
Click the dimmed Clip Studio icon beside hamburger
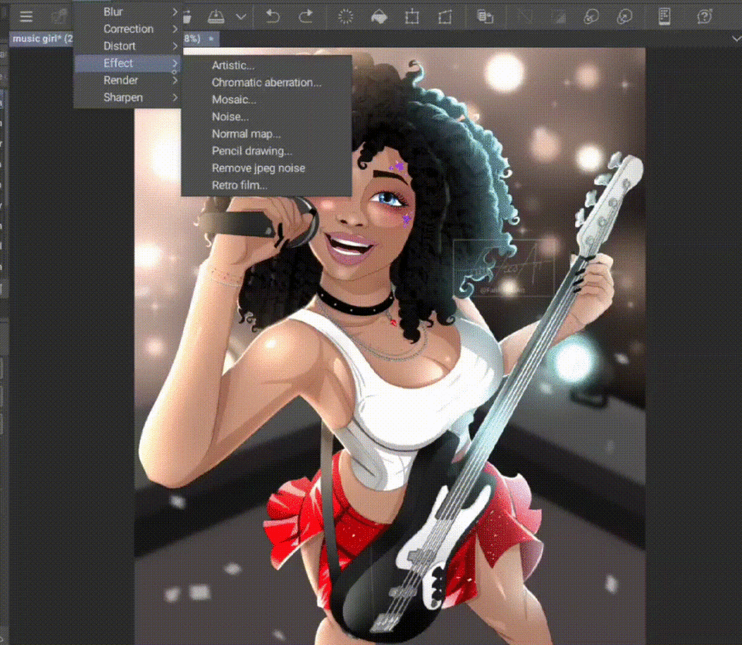59,17
